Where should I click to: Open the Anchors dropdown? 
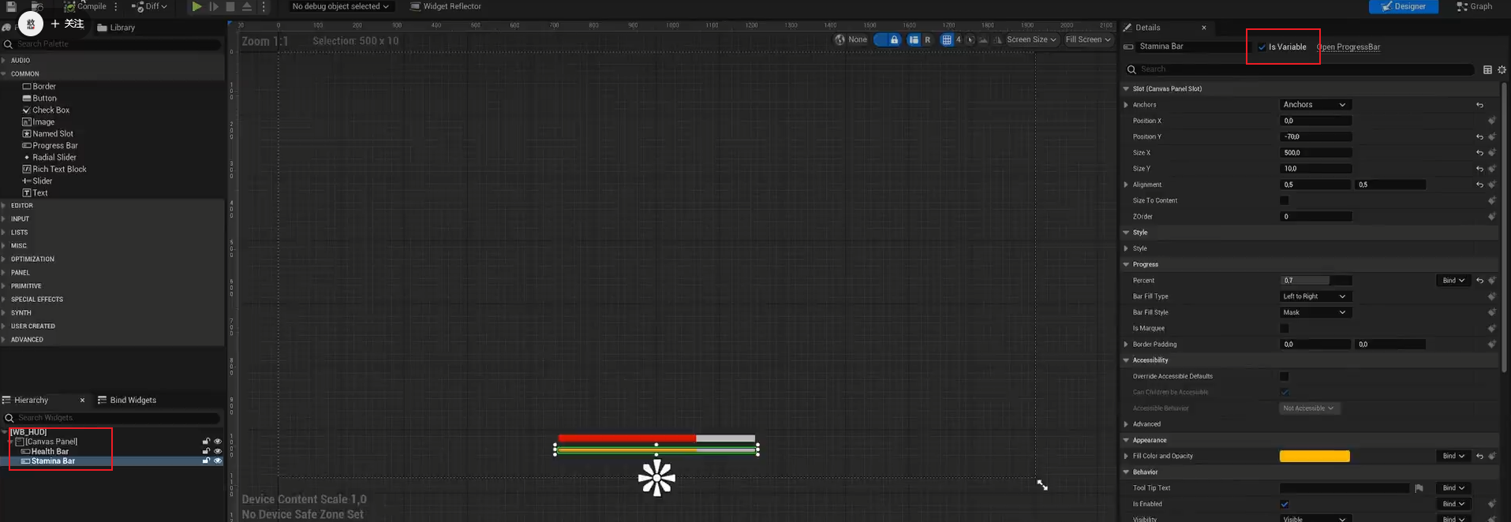tap(1315, 105)
